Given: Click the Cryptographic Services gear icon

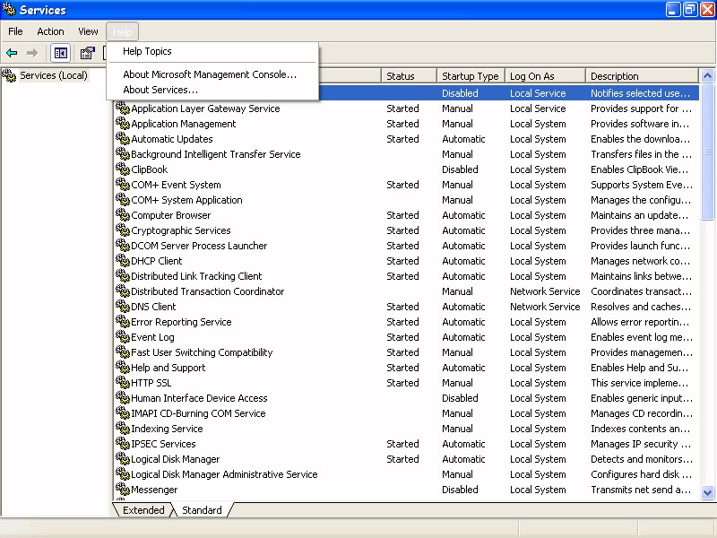Looking at the screenshot, I should [123, 230].
